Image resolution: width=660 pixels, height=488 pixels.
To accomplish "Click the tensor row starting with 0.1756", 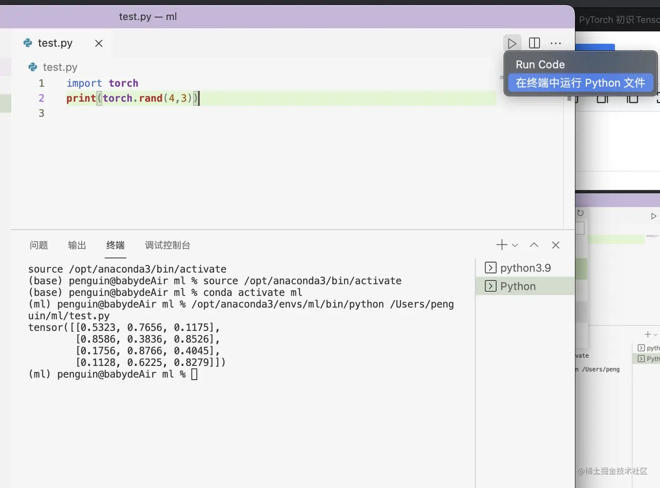I will tap(148, 351).
